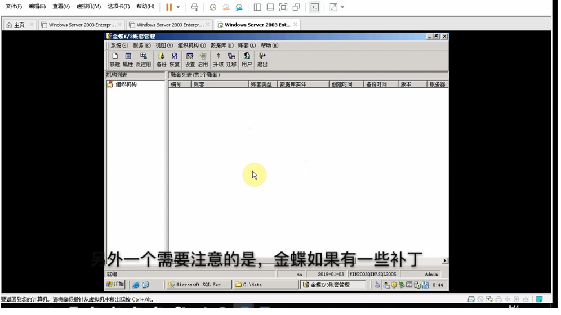
Task: Open the 系统(S) menu
Action: (119, 46)
